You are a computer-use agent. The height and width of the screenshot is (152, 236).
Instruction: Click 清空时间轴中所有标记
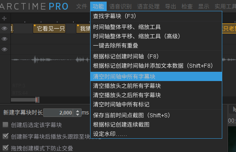(x=156, y=104)
